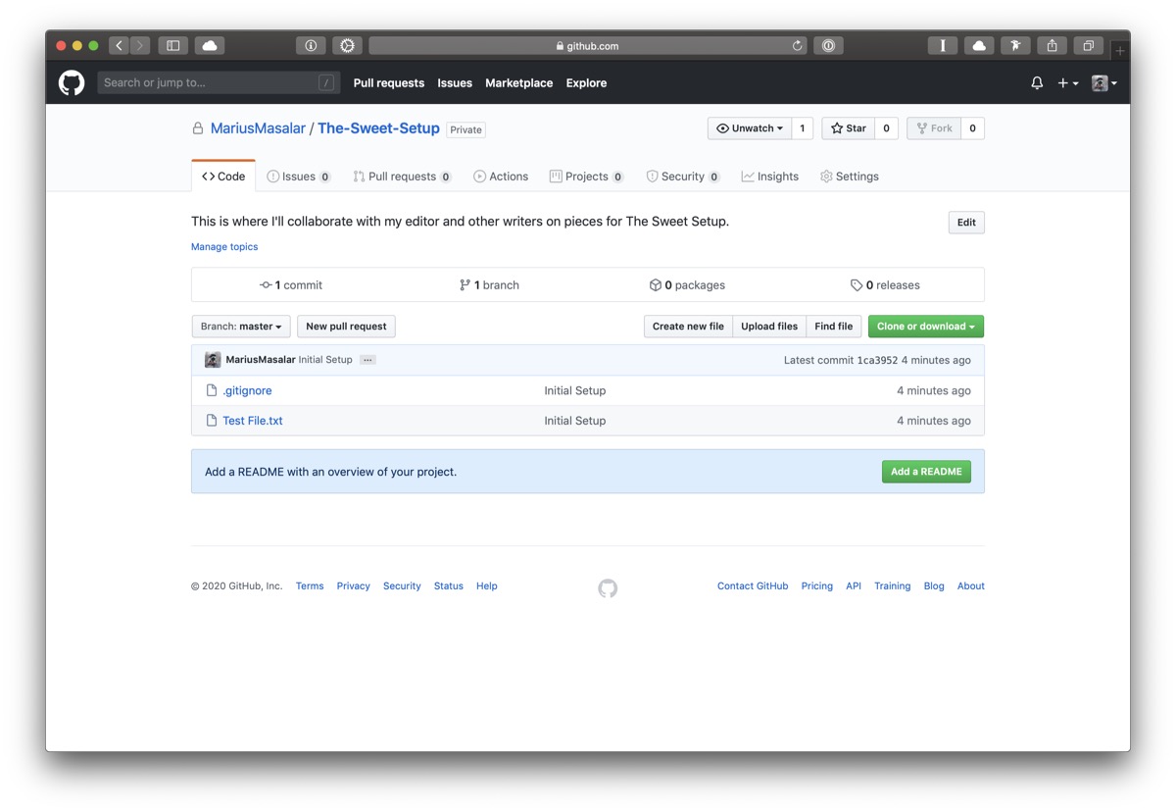Click the 1Password extension icon
The image size is (1176, 812).
828,45
